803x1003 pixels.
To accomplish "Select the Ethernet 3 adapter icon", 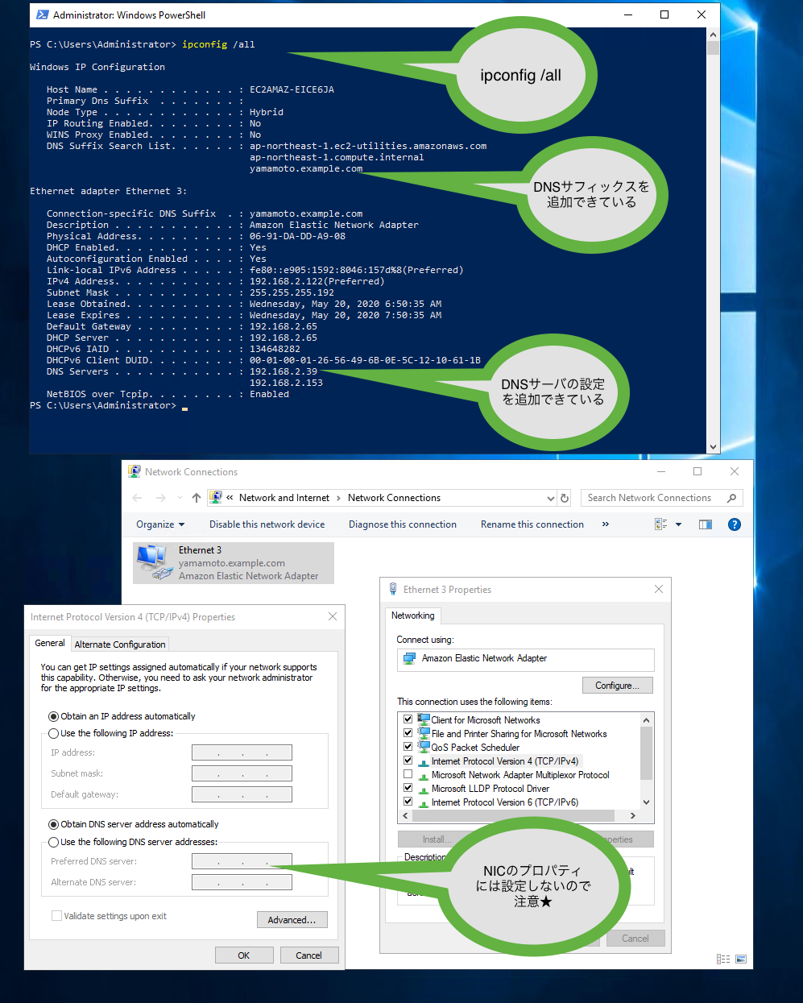I will coord(152,562).
